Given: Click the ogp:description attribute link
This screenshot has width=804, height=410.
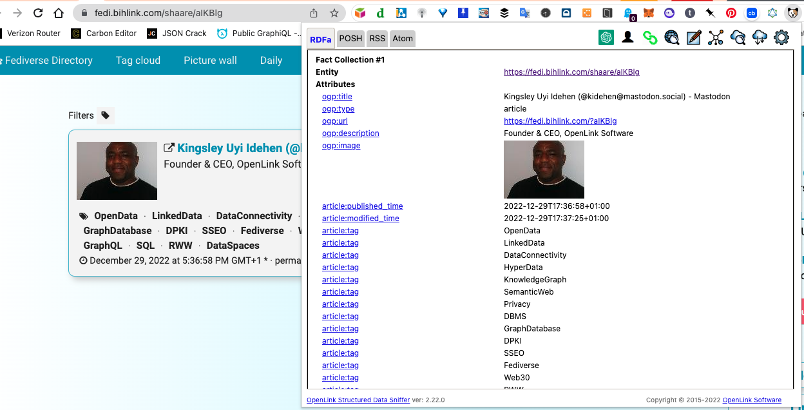Looking at the screenshot, I should (x=350, y=133).
